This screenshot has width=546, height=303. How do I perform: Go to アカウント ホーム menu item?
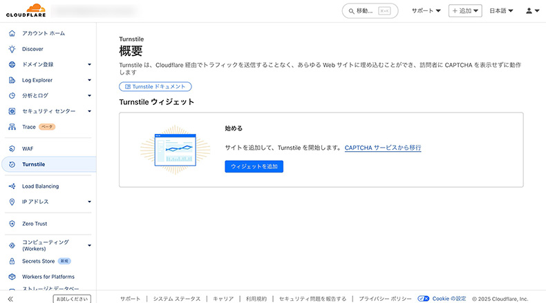tap(44, 33)
